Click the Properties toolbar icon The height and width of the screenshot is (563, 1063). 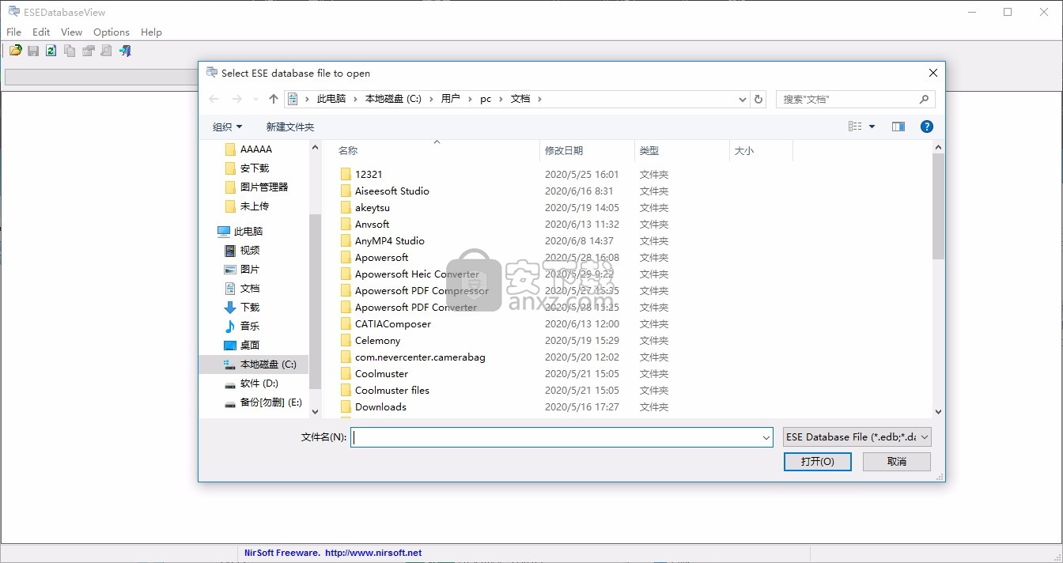pyautogui.click(x=88, y=51)
